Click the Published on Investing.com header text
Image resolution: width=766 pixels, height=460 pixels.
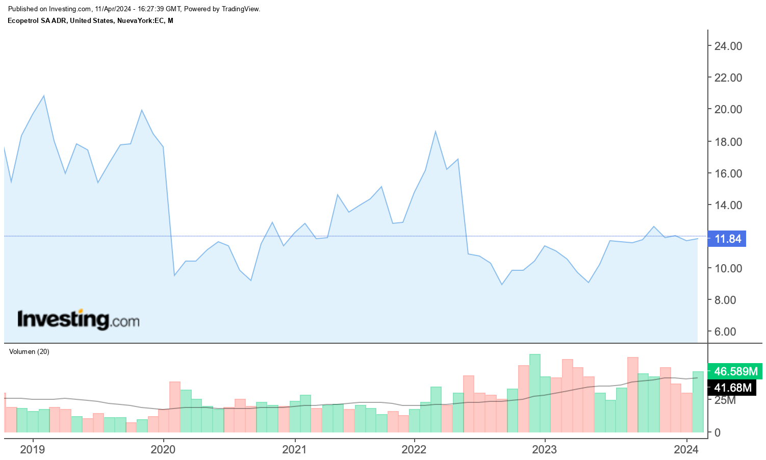(x=134, y=9)
